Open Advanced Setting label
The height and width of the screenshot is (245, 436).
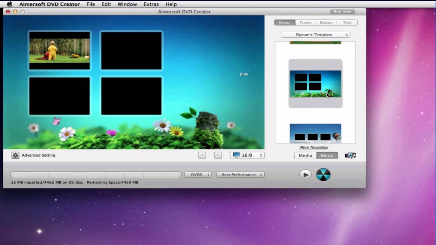pyautogui.click(x=38, y=155)
